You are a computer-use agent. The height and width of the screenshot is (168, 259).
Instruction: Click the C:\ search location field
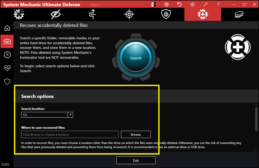point(45,115)
